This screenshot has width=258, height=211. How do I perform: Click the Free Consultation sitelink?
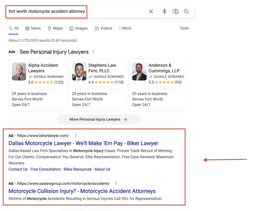pyautogui.click(x=45, y=169)
